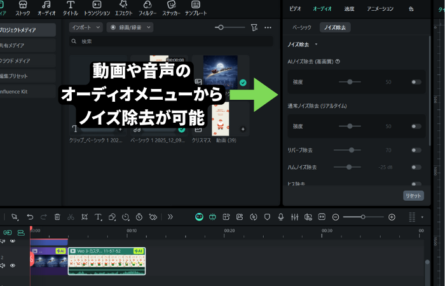Click the redo arrow in timeline toolbar

[x=43, y=217]
